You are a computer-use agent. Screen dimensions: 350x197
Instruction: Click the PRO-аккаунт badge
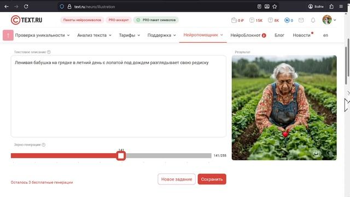tap(119, 20)
